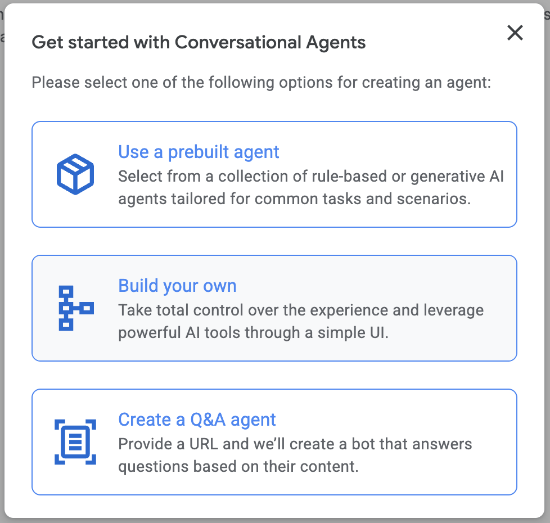Click the Q&A agent document scan icon
The width and height of the screenshot is (550, 523).
pos(75,442)
